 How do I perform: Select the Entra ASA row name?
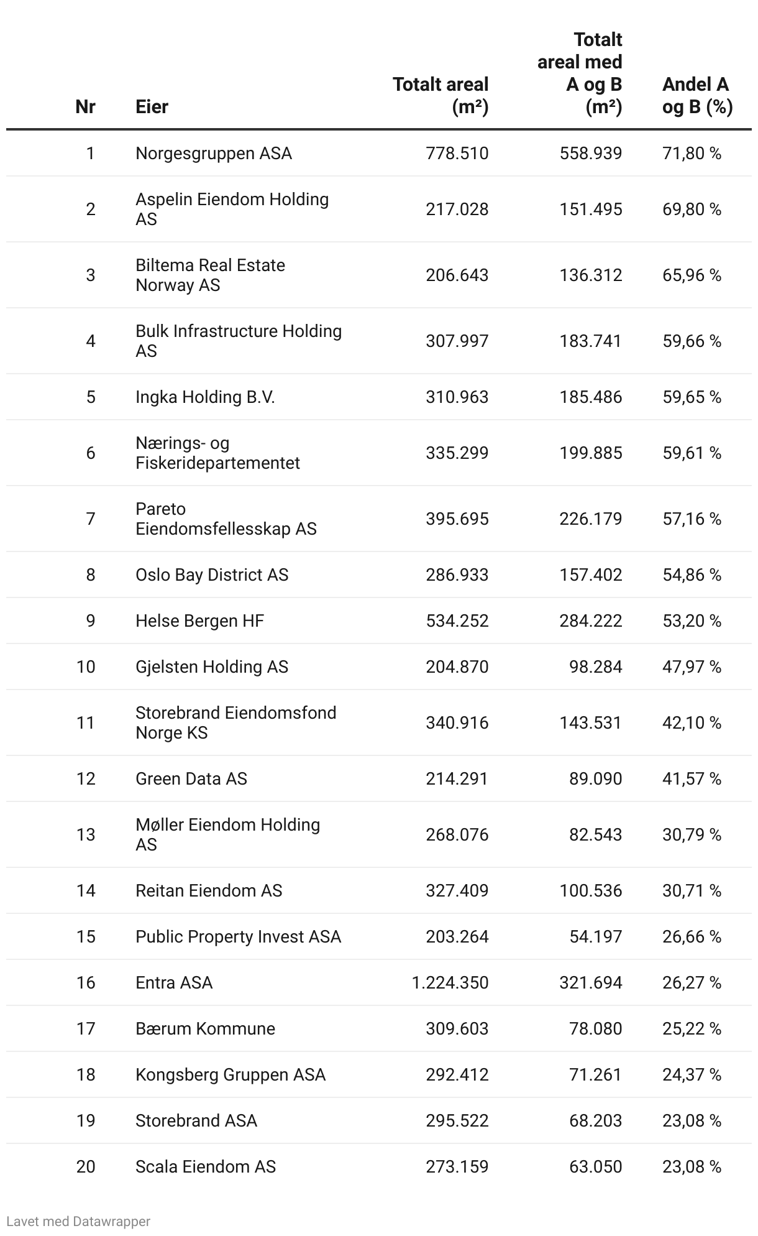click(174, 982)
